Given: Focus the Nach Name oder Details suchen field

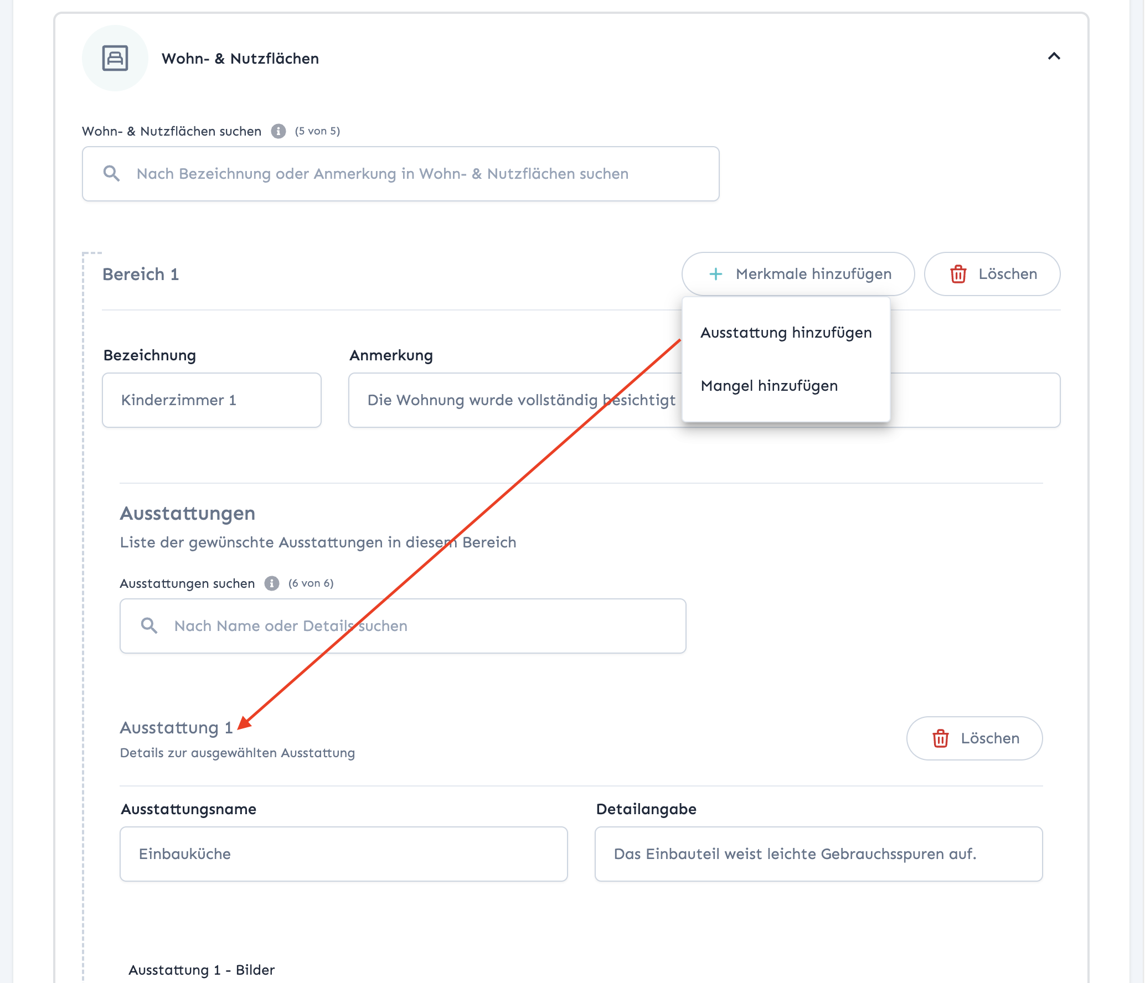Looking at the screenshot, I should coord(403,626).
